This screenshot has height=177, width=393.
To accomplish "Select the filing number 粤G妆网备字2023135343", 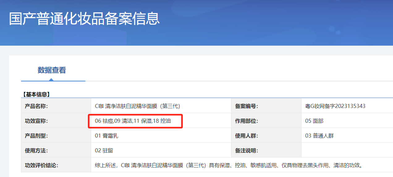I will click(335, 106).
